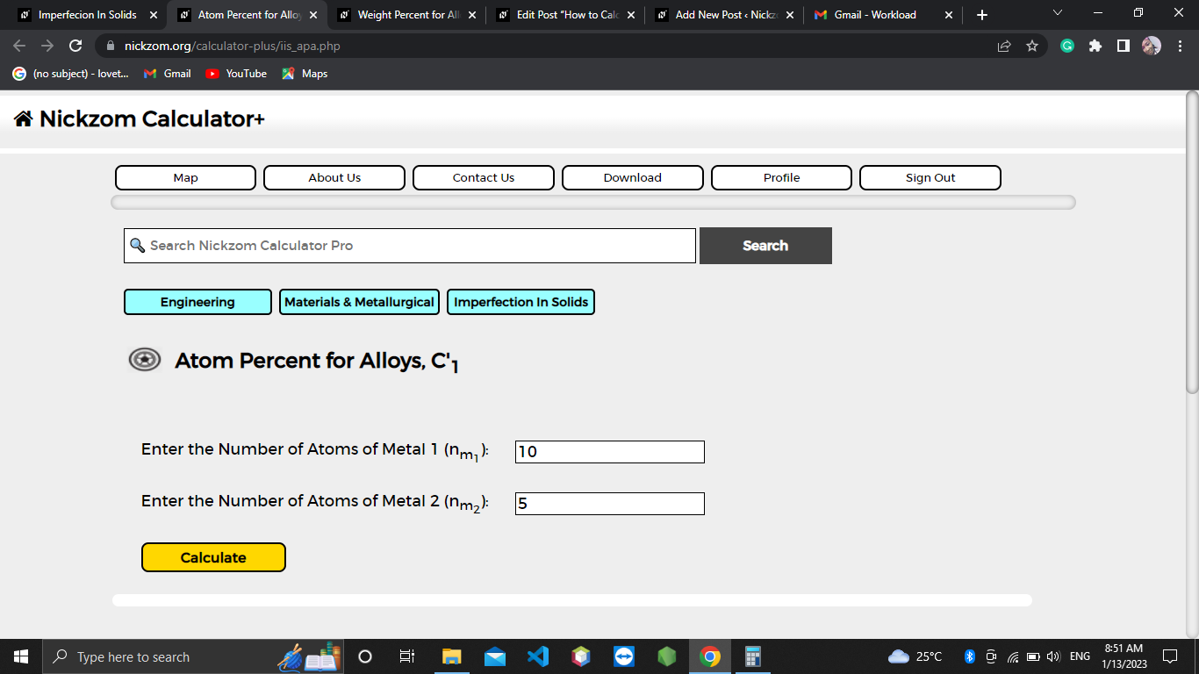Click the Metal 1 atoms input field
Viewport: 1199px width, 674px height.
point(610,452)
